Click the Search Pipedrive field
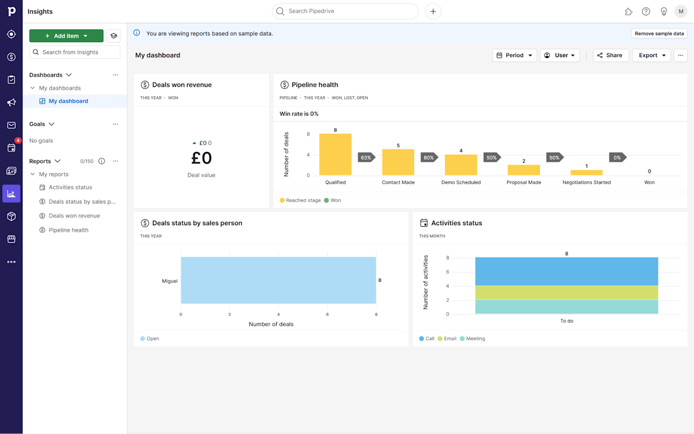 point(345,11)
